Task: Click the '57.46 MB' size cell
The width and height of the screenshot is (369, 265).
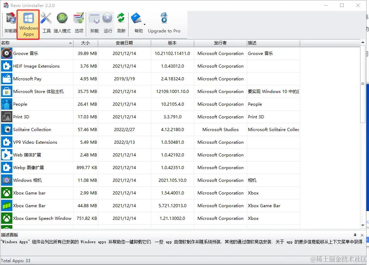Action: [x=87, y=129]
